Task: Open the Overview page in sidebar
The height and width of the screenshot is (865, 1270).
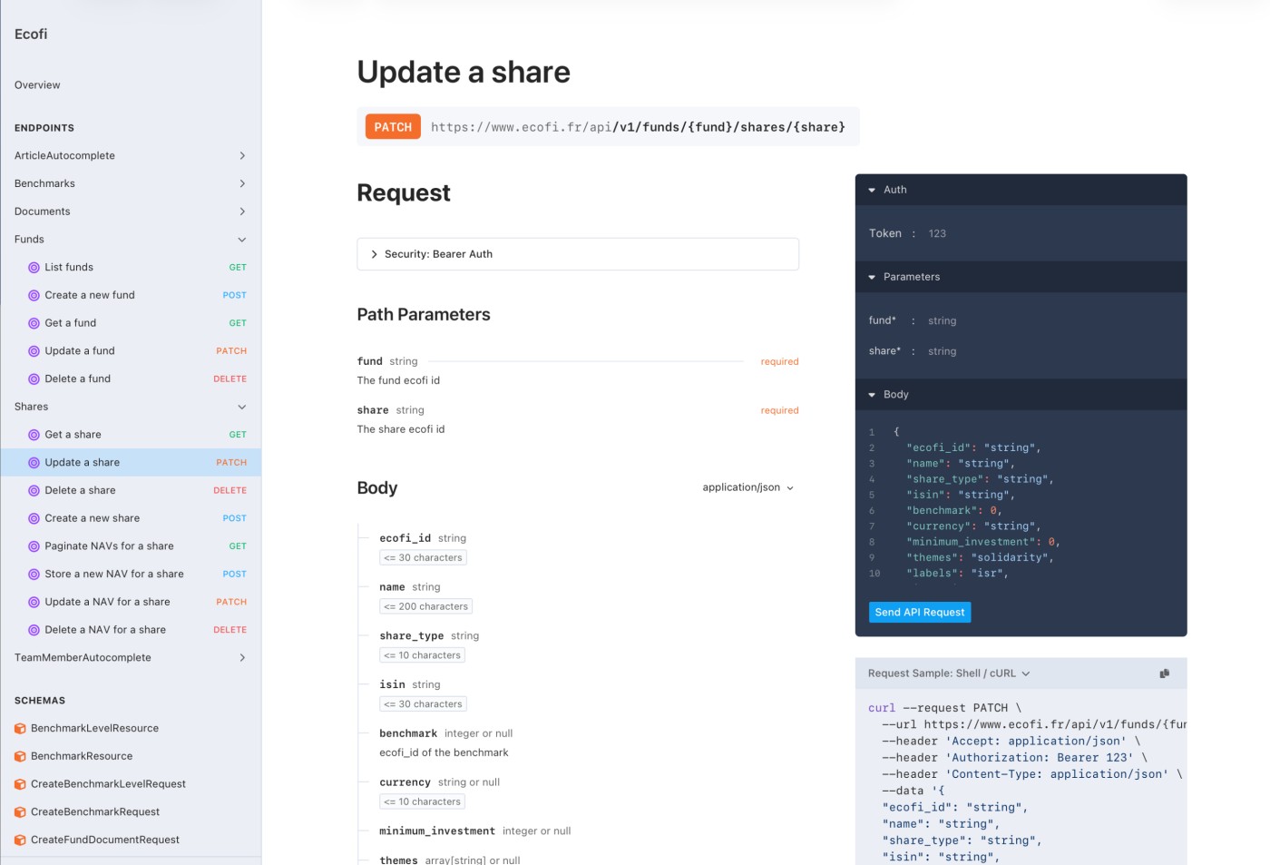Action: [37, 85]
